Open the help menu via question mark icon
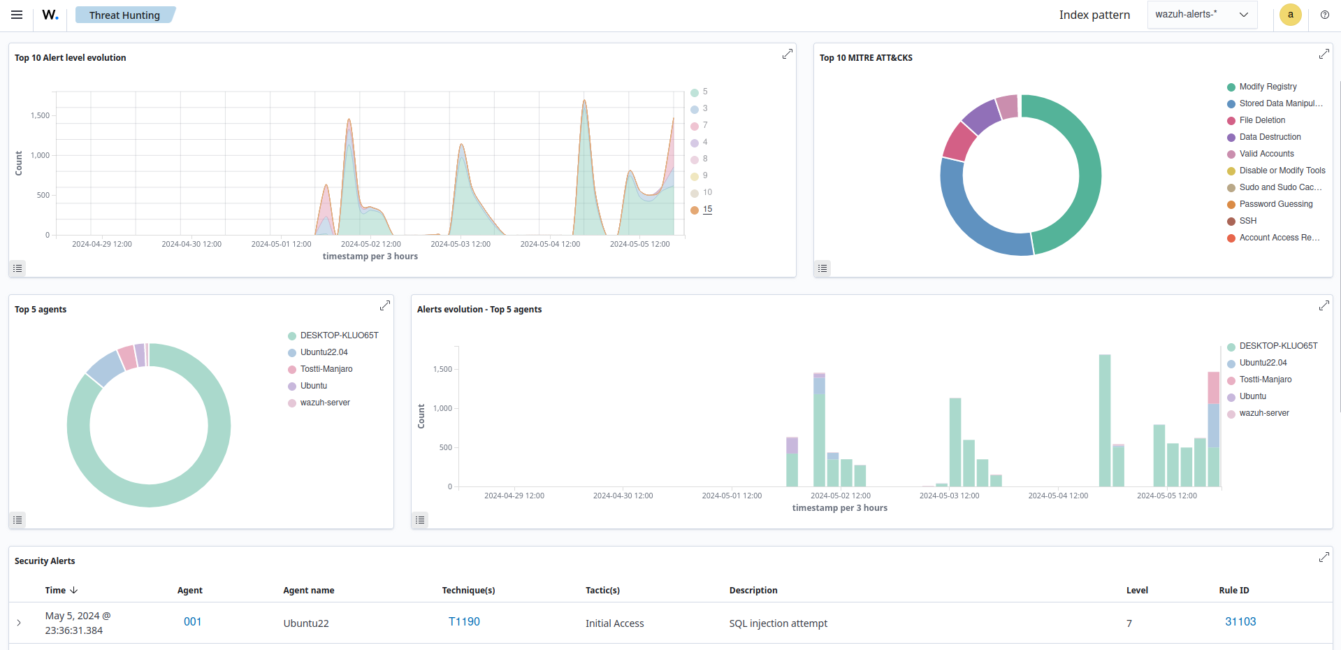The width and height of the screenshot is (1341, 650). point(1324,15)
